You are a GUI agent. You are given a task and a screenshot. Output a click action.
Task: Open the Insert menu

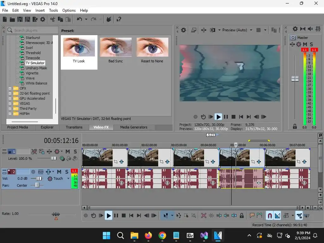point(40,10)
